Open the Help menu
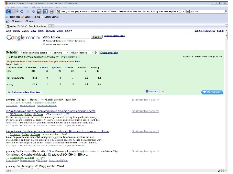233x174 pixels. click(64, 7)
